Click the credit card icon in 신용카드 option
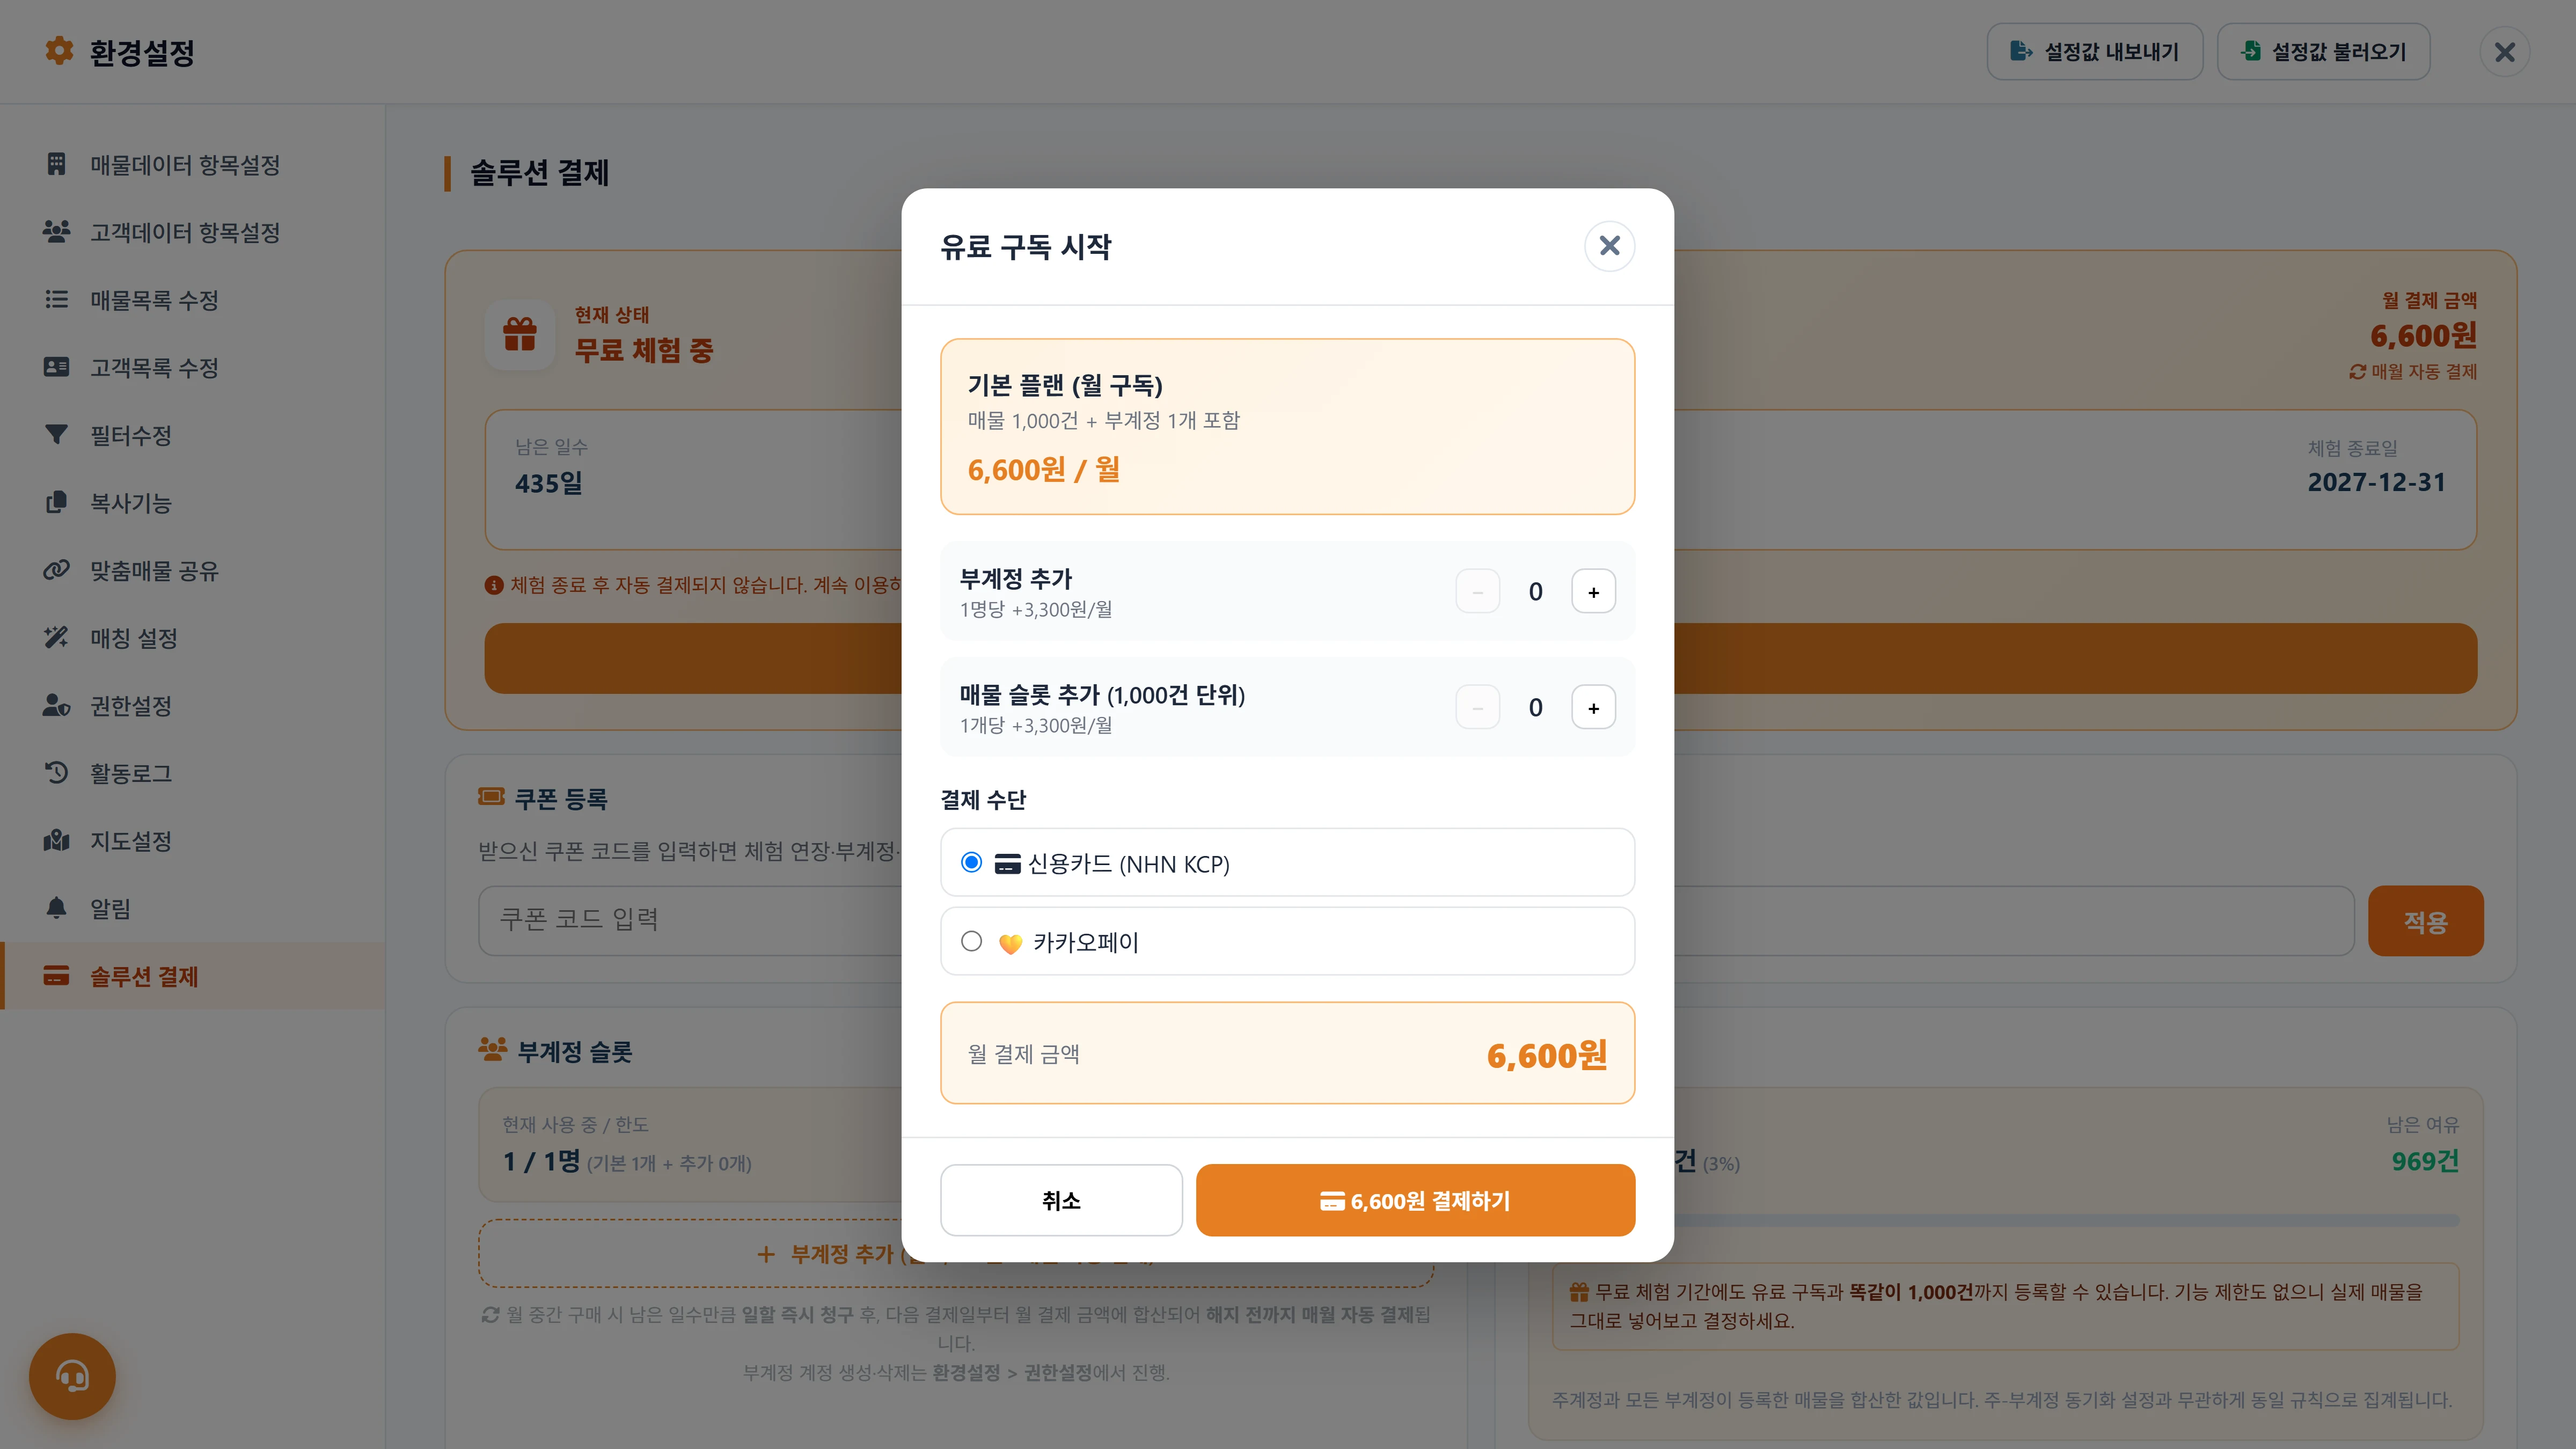2576x1449 pixels. click(x=1007, y=864)
